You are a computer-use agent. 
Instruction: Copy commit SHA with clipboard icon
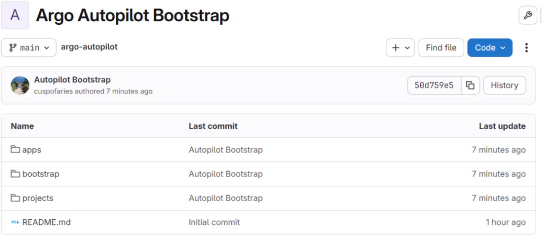click(x=470, y=85)
